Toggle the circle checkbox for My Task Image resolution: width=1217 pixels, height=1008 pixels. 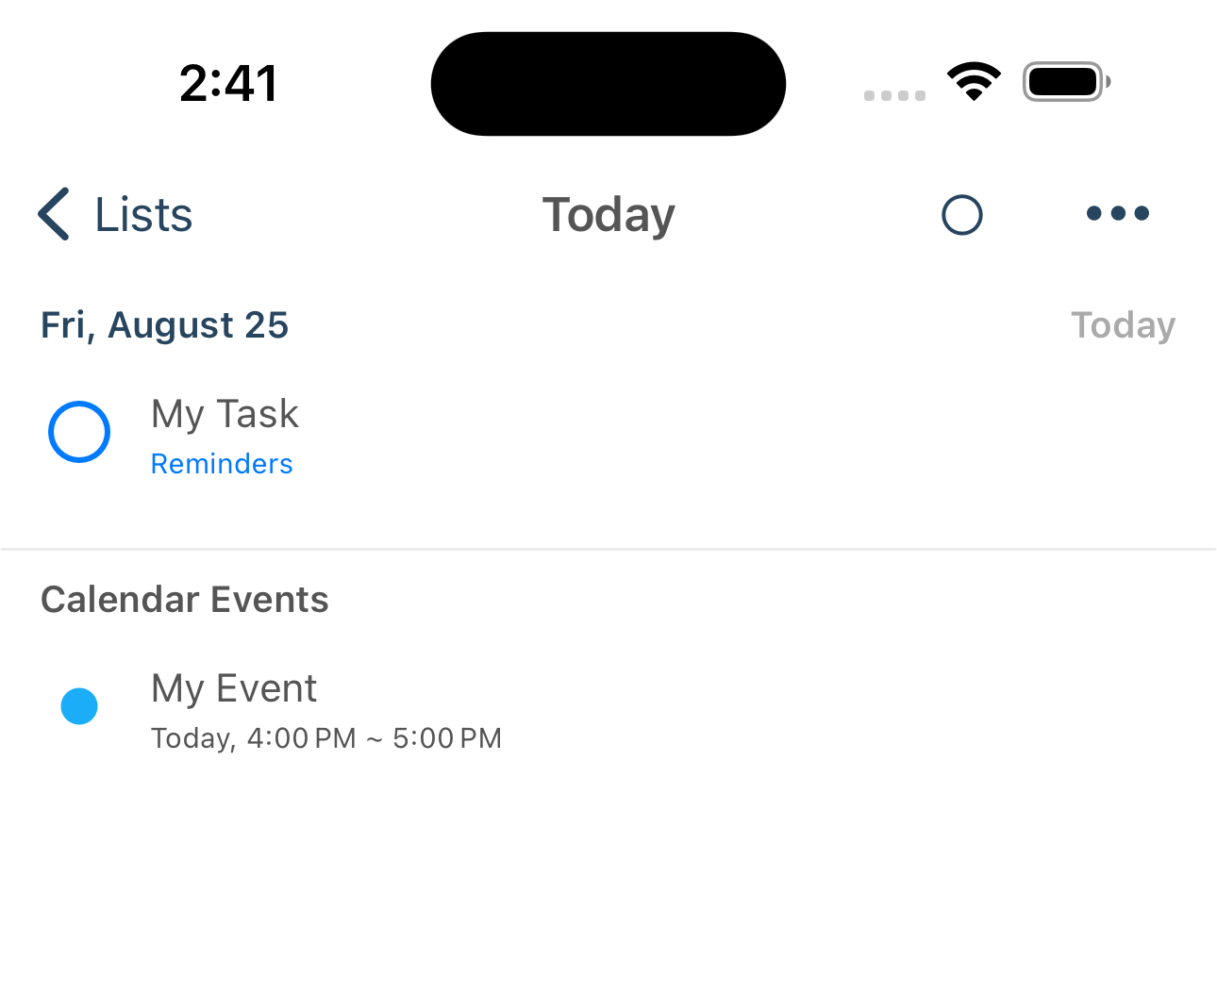click(x=79, y=432)
